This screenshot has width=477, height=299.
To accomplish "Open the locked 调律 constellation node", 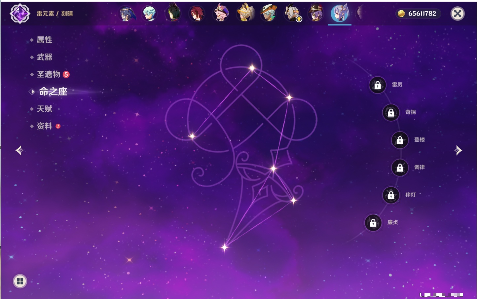I will click(400, 168).
